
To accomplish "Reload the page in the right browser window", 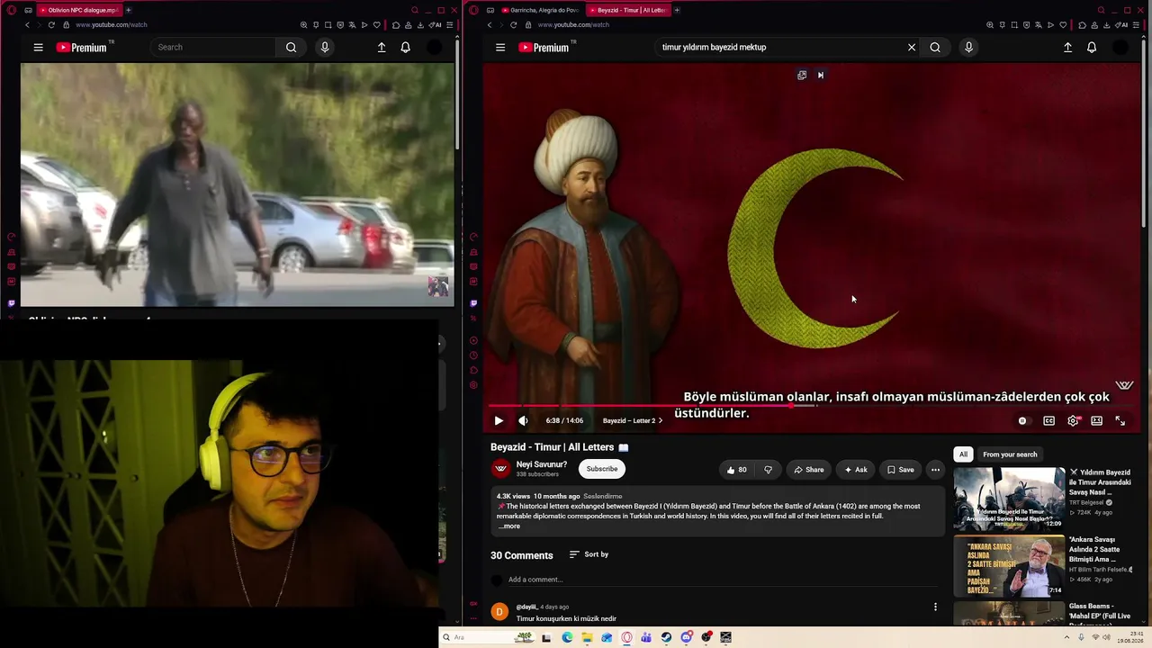I will [x=513, y=25].
